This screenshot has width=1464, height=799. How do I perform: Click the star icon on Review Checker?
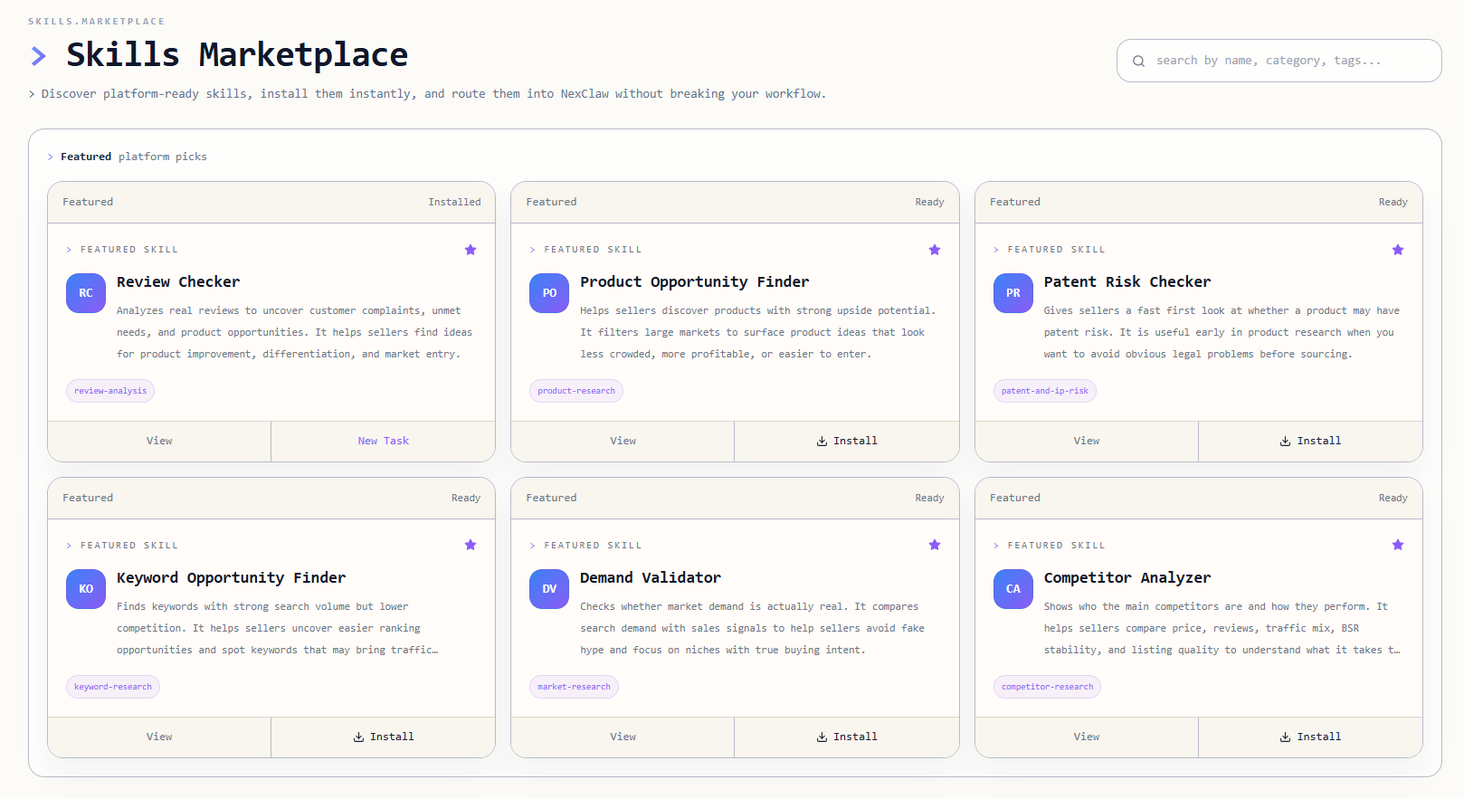[x=471, y=250]
